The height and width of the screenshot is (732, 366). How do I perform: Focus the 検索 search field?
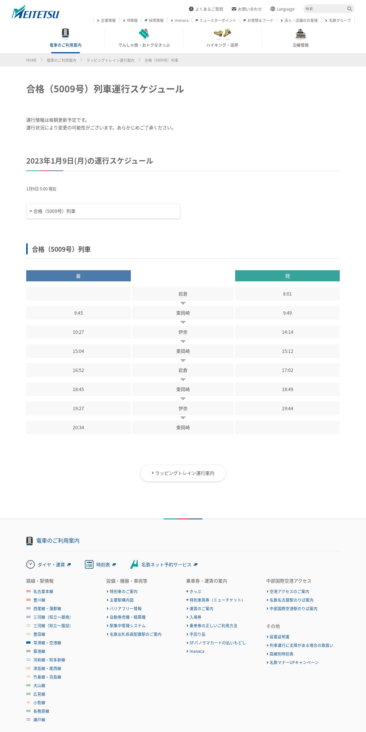coord(325,9)
